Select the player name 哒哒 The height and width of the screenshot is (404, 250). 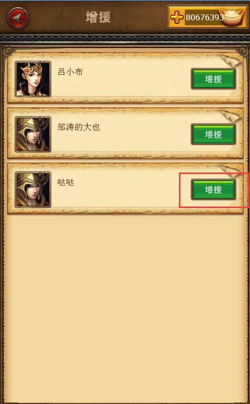pyautogui.click(x=66, y=183)
